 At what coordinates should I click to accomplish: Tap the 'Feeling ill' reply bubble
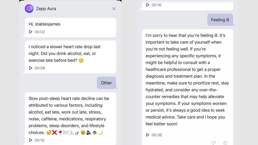(x=220, y=20)
